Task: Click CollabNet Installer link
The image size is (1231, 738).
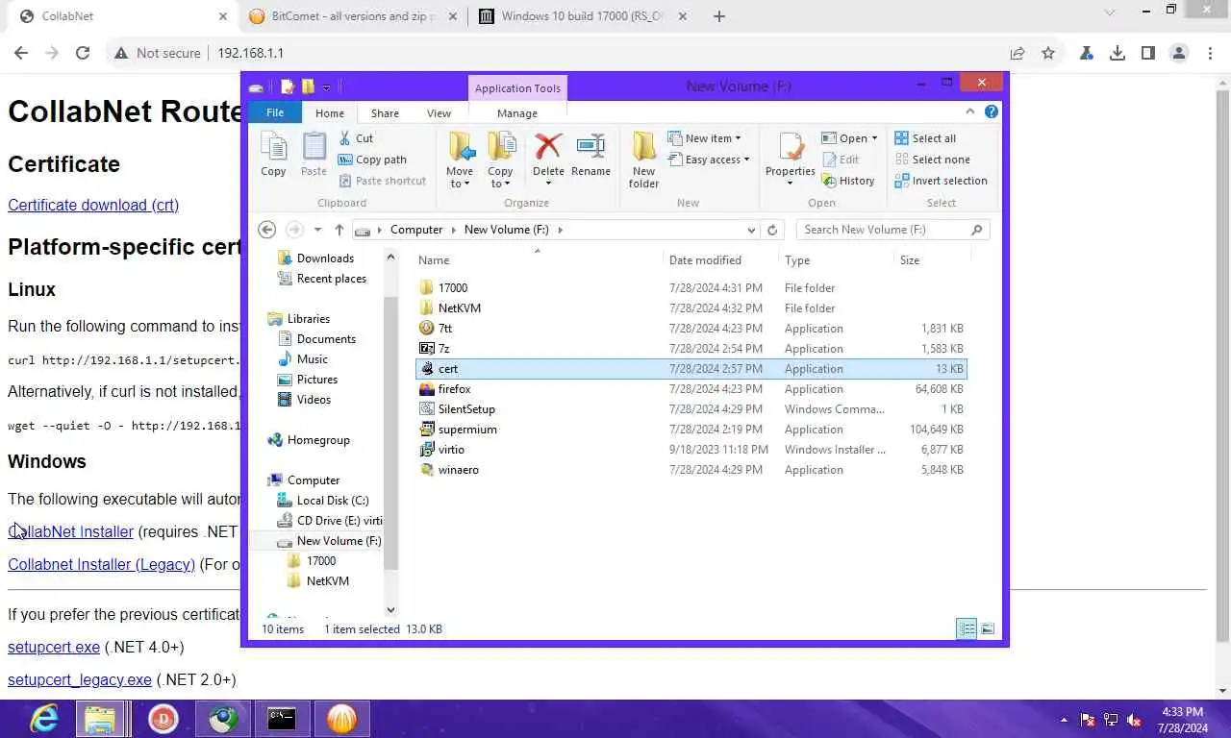Action: coord(70,531)
